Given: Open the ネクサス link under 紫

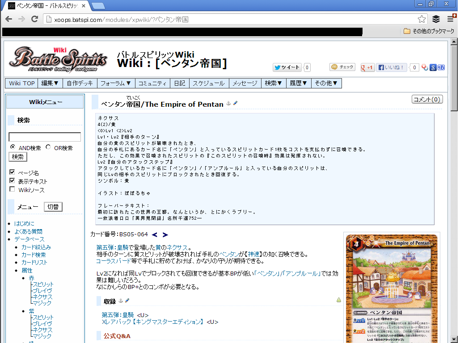Looking at the screenshot, I should tap(42, 330).
